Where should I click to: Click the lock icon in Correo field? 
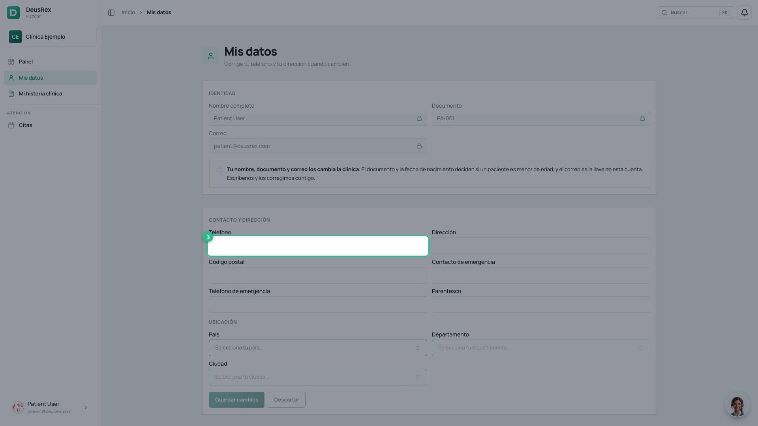click(419, 146)
